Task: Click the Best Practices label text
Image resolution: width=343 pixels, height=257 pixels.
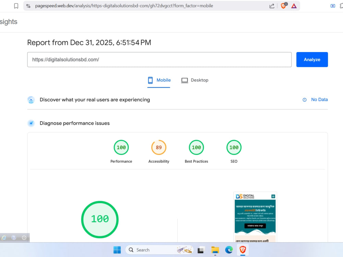Action: click(x=196, y=161)
